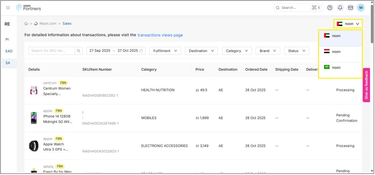Open the hamburger menu icon
This screenshot has height=175, width=375.
pyautogui.click(x=8, y=8)
